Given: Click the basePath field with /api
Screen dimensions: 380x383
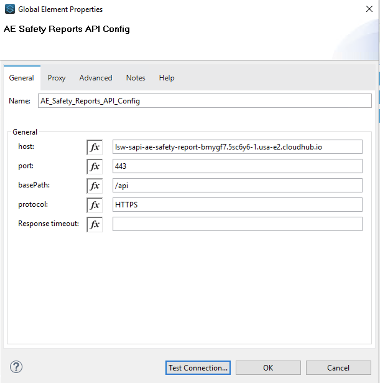Looking at the screenshot, I should [237, 186].
